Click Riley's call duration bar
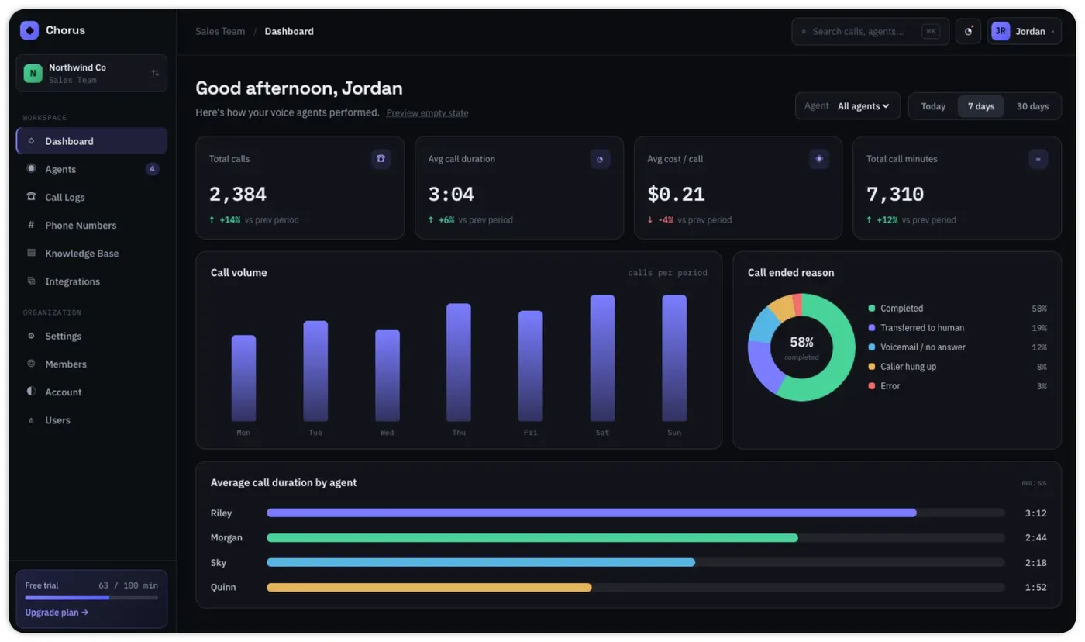Image resolution: width=1085 pixels, height=642 pixels. tap(591, 513)
